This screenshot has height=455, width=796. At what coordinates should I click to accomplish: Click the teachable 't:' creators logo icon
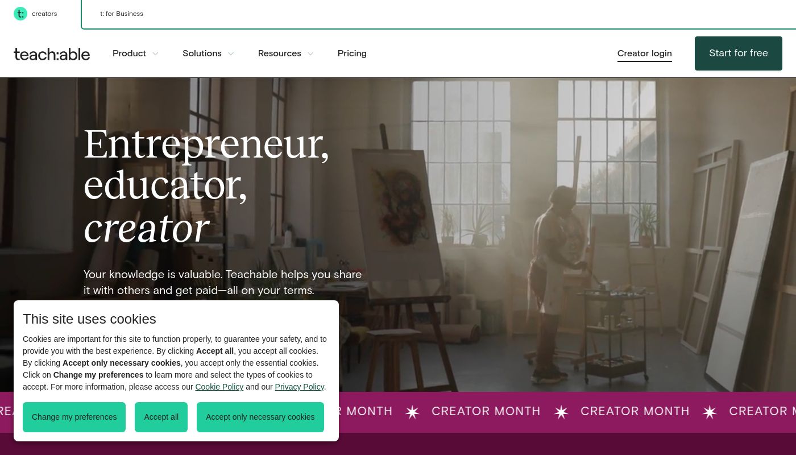pos(20,14)
